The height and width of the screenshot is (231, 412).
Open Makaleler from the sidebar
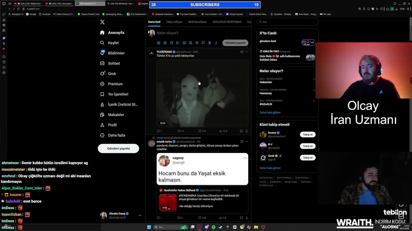click(112, 115)
